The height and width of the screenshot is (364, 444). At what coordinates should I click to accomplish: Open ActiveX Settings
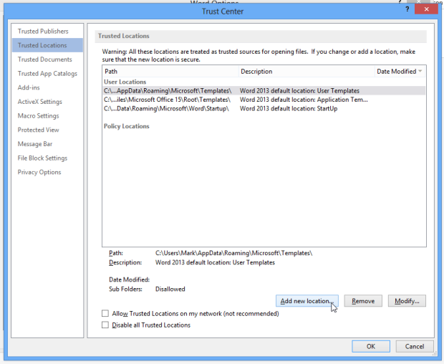point(39,102)
